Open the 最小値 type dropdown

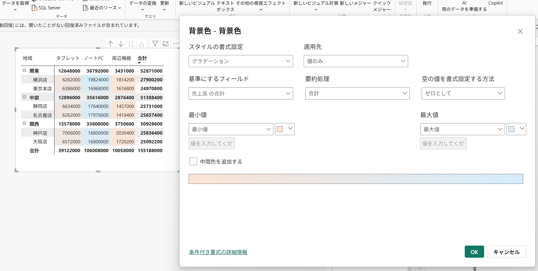(x=231, y=129)
